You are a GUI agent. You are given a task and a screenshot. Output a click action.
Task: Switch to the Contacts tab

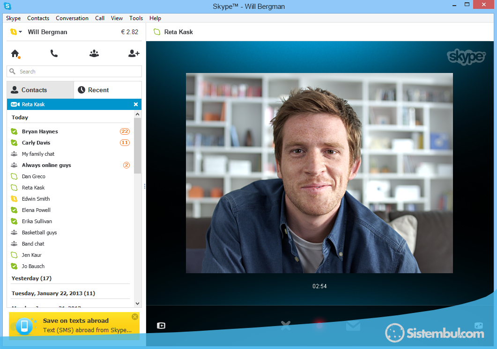pos(40,90)
